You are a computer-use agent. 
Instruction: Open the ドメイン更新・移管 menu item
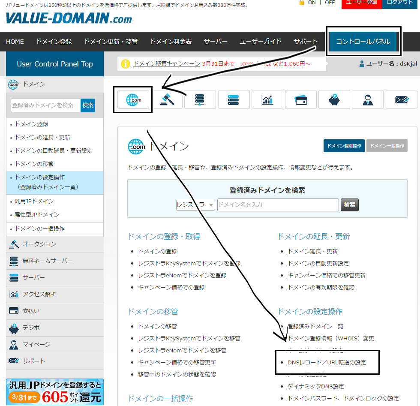[111, 42]
